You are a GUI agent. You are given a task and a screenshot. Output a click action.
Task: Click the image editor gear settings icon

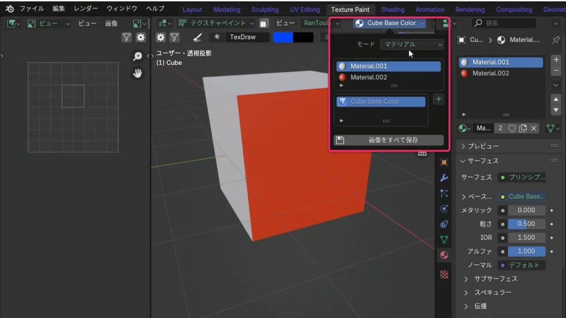point(140,37)
